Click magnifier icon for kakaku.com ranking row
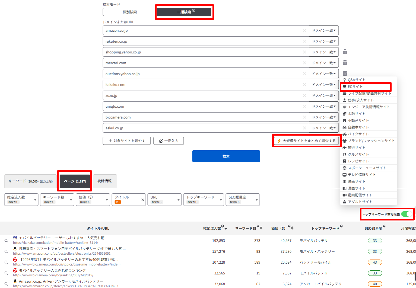 [6, 241]
